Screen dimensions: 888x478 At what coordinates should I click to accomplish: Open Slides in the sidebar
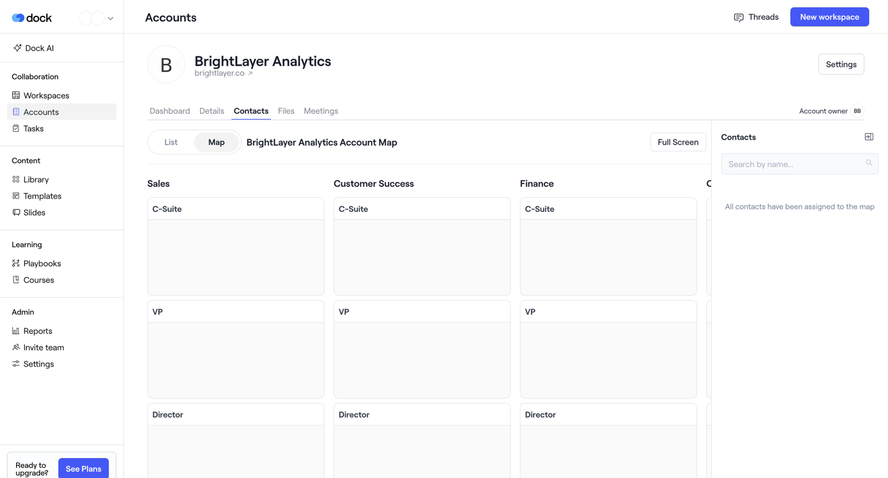62,212
